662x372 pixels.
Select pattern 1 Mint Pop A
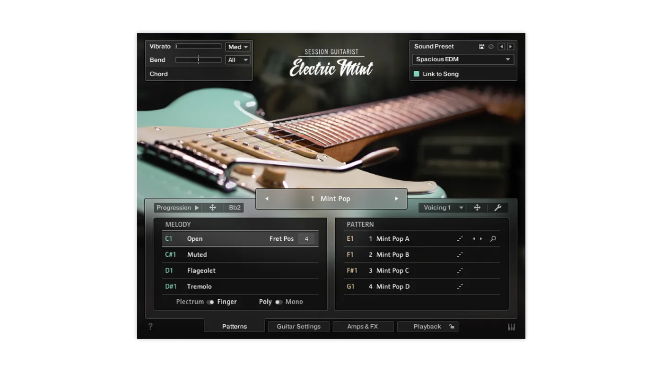pyautogui.click(x=422, y=239)
